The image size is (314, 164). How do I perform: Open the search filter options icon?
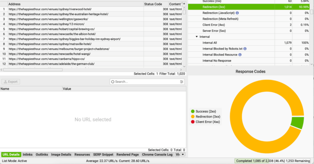pos(182,82)
